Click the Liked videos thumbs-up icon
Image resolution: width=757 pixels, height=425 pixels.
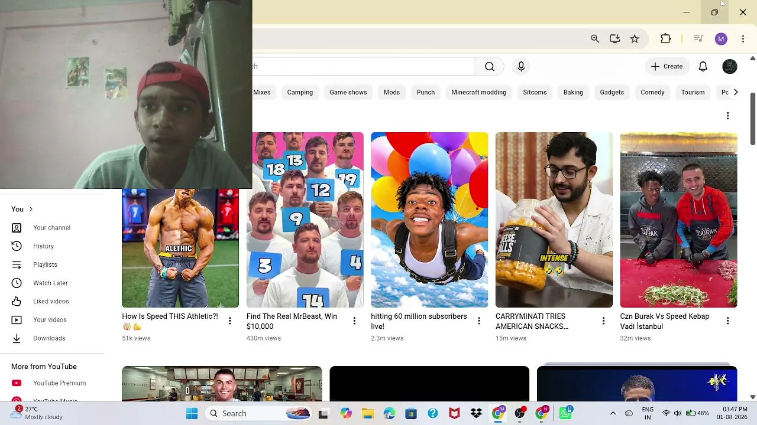pos(17,302)
